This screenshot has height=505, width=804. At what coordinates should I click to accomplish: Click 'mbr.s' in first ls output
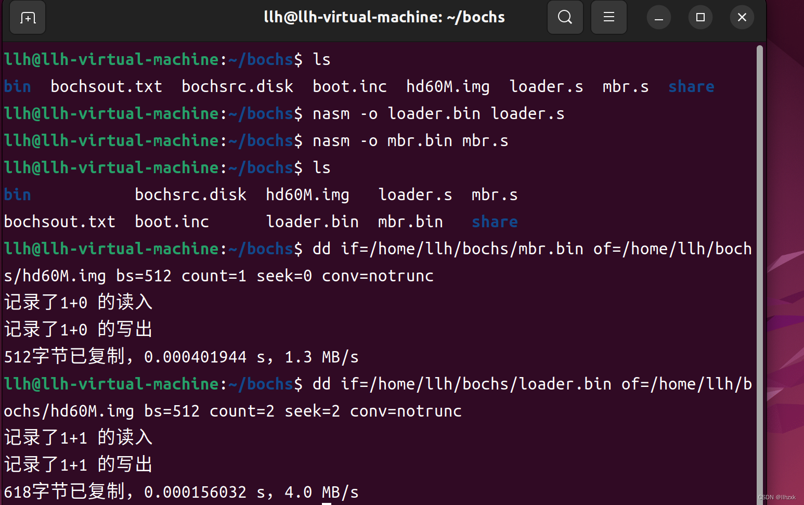click(626, 86)
